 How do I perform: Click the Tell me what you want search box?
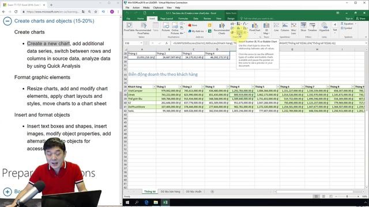[x=258, y=18]
